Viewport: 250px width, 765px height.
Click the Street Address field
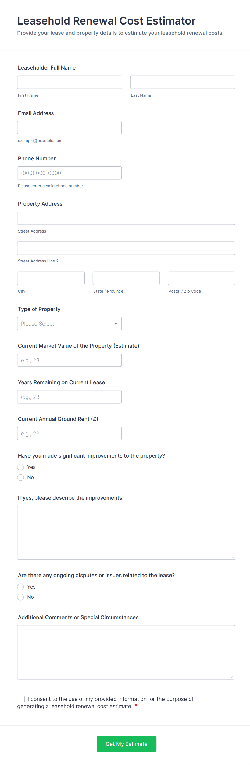pos(126,218)
